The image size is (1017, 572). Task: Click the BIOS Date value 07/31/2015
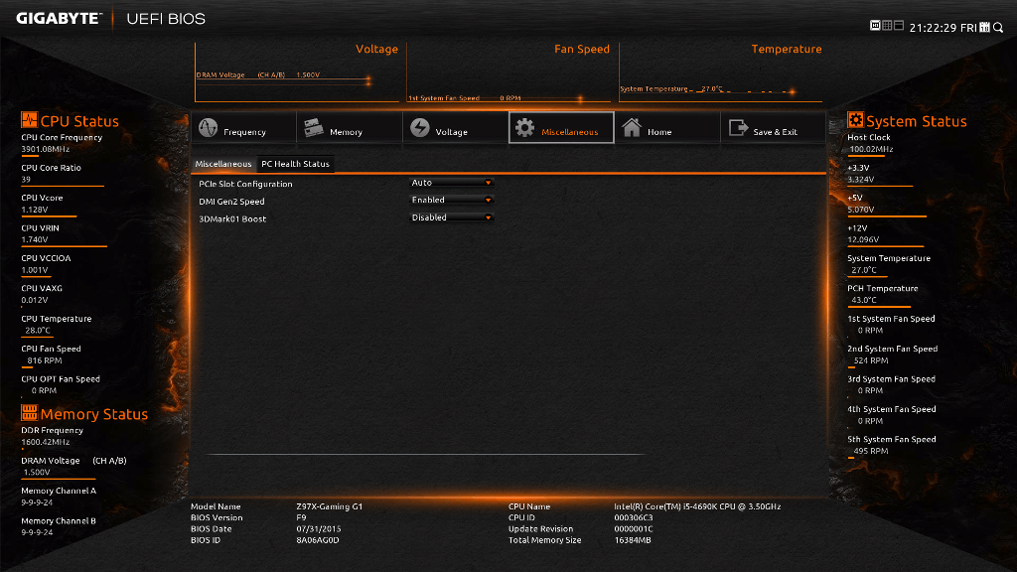(319, 529)
